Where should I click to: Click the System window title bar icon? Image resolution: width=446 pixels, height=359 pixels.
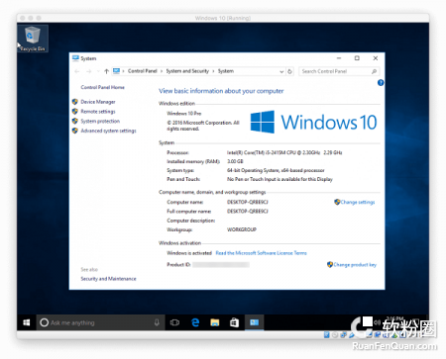click(x=75, y=58)
